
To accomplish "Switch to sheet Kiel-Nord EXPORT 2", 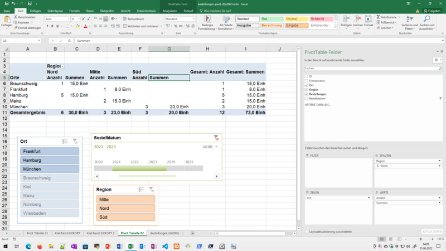I will (x=100, y=233).
